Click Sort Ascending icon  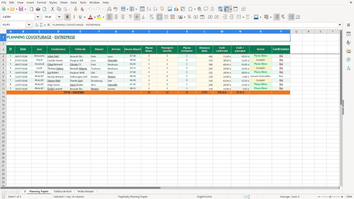click(x=149, y=9)
